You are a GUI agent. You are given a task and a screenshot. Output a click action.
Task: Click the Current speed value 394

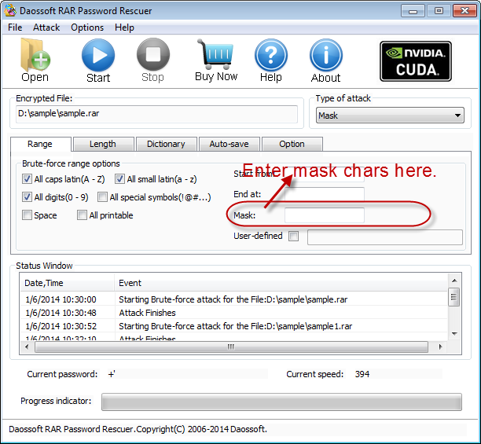(362, 374)
